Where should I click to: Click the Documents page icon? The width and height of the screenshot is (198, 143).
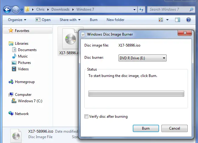tap(14, 50)
